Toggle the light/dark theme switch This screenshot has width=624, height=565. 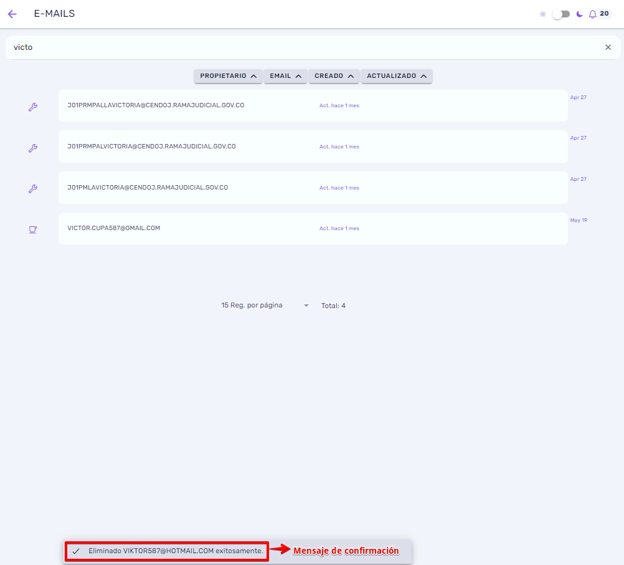tap(560, 14)
